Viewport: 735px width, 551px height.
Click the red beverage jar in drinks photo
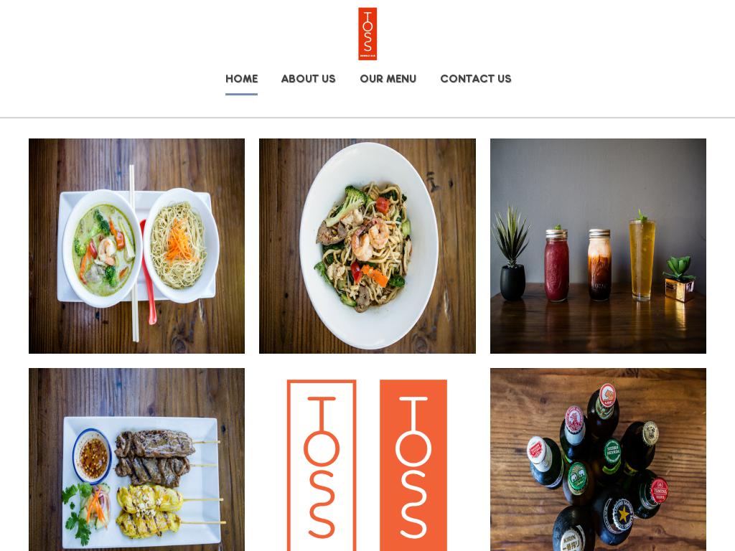click(x=556, y=264)
